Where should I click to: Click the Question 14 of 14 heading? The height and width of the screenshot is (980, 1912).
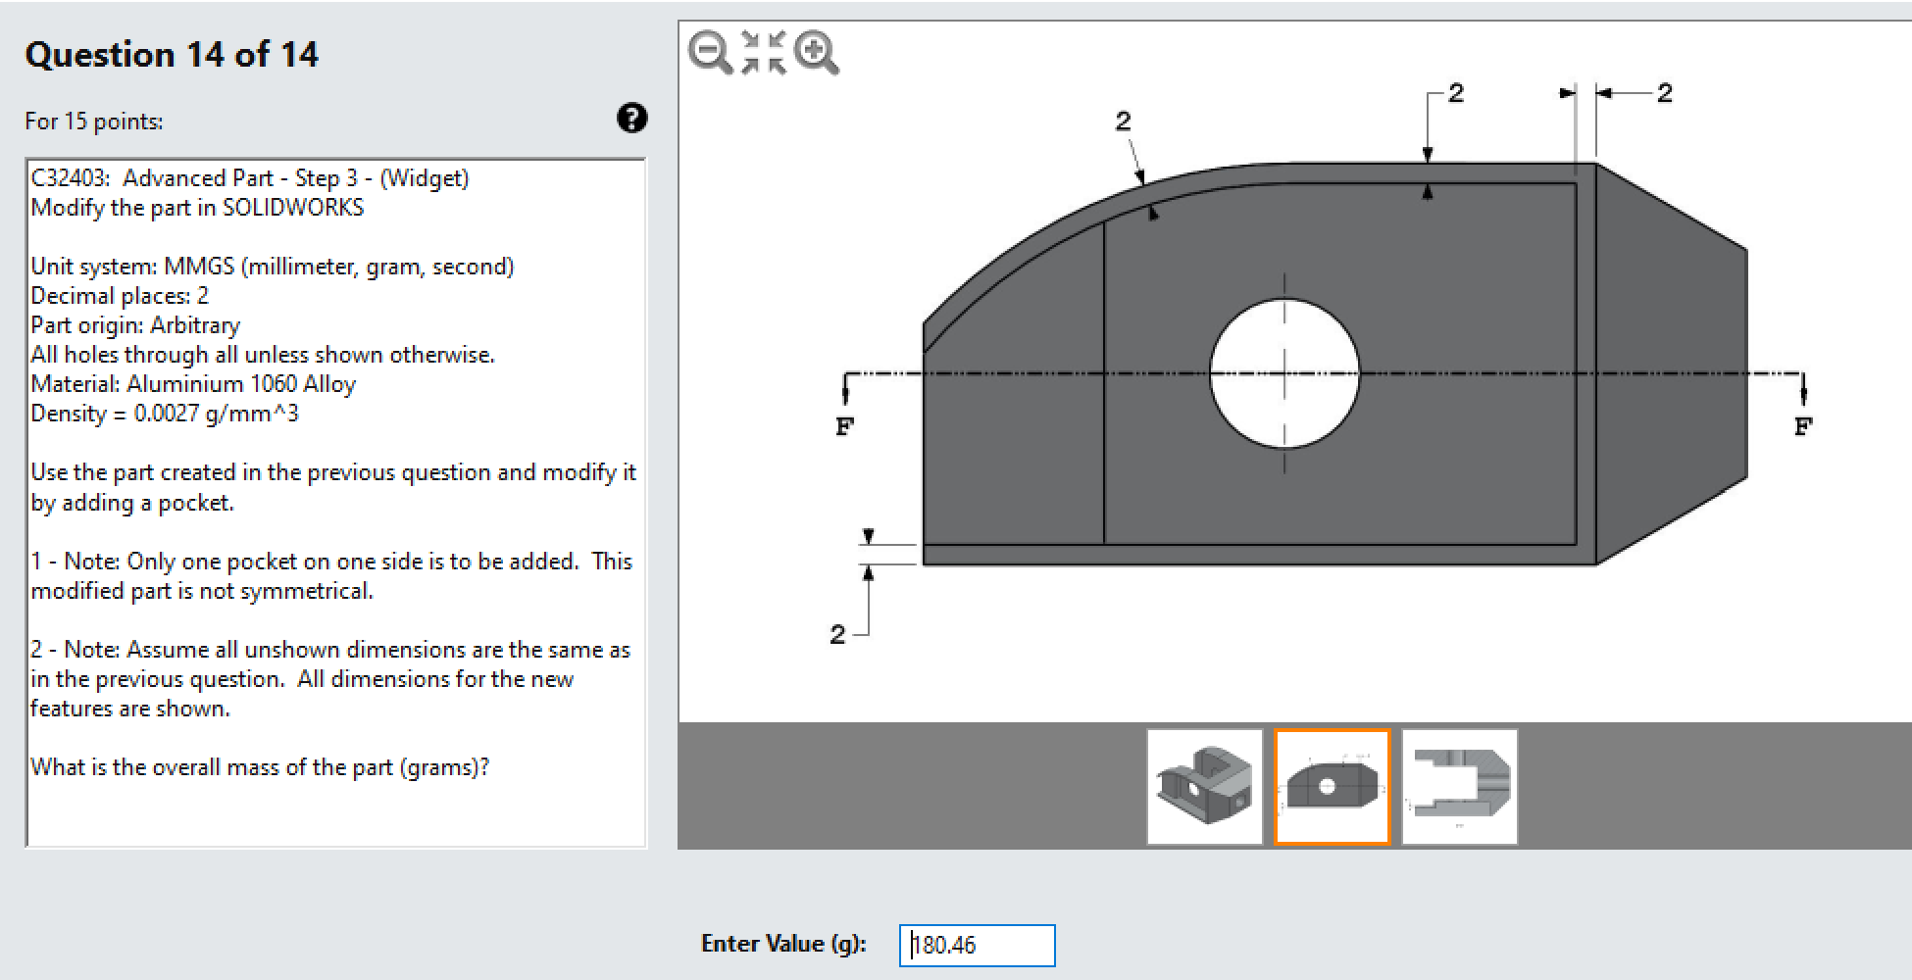(173, 54)
